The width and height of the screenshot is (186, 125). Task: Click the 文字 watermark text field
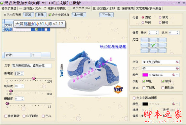tap(32, 66)
